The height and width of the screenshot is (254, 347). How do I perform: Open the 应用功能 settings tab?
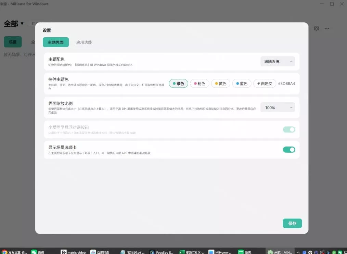pos(84,42)
